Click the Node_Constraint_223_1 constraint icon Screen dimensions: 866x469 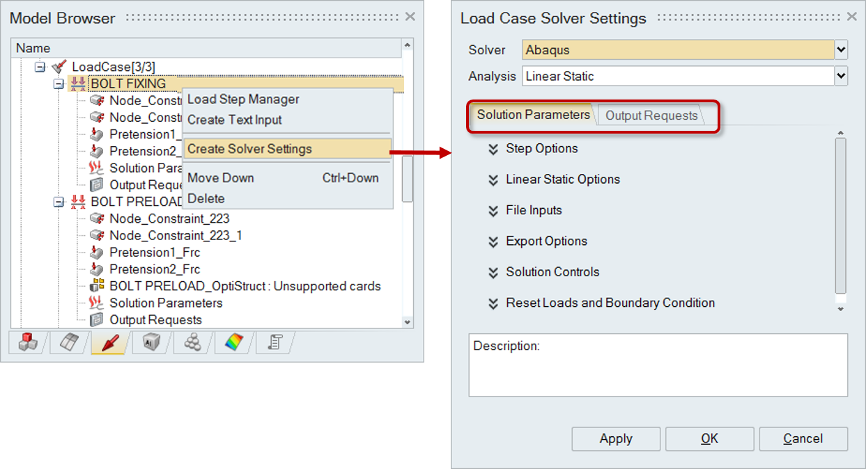coord(97,235)
